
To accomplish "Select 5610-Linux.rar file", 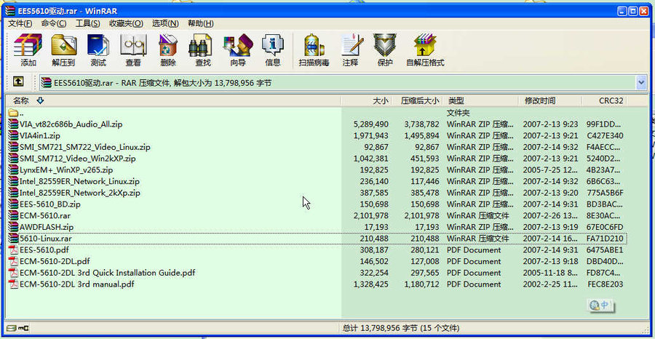I will (x=46, y=239).
